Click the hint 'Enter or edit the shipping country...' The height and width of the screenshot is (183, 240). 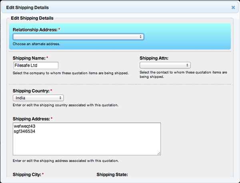coord(66,105)
